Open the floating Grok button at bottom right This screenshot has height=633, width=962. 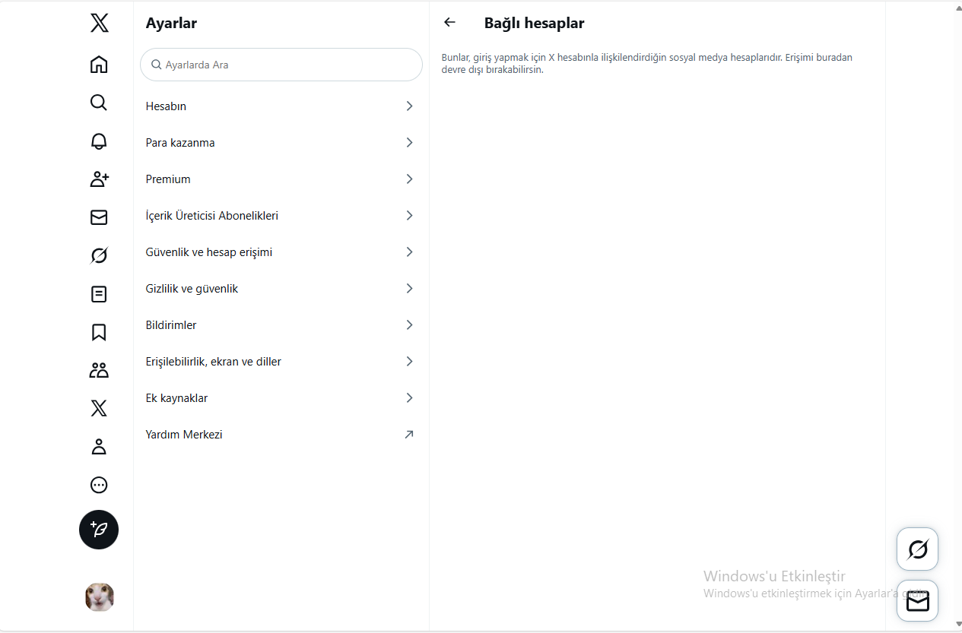[x=918, y=549]
